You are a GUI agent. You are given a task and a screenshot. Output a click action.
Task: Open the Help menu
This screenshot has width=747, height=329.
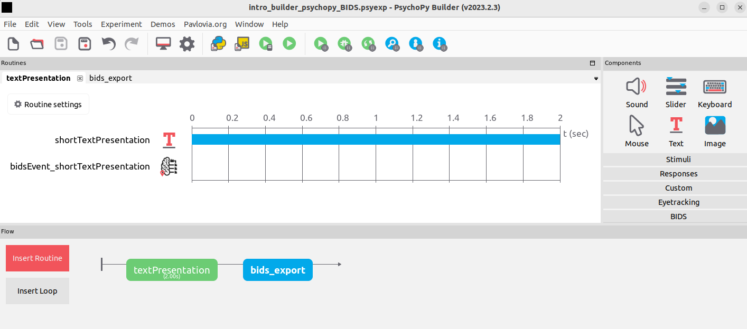click(280, 24)
